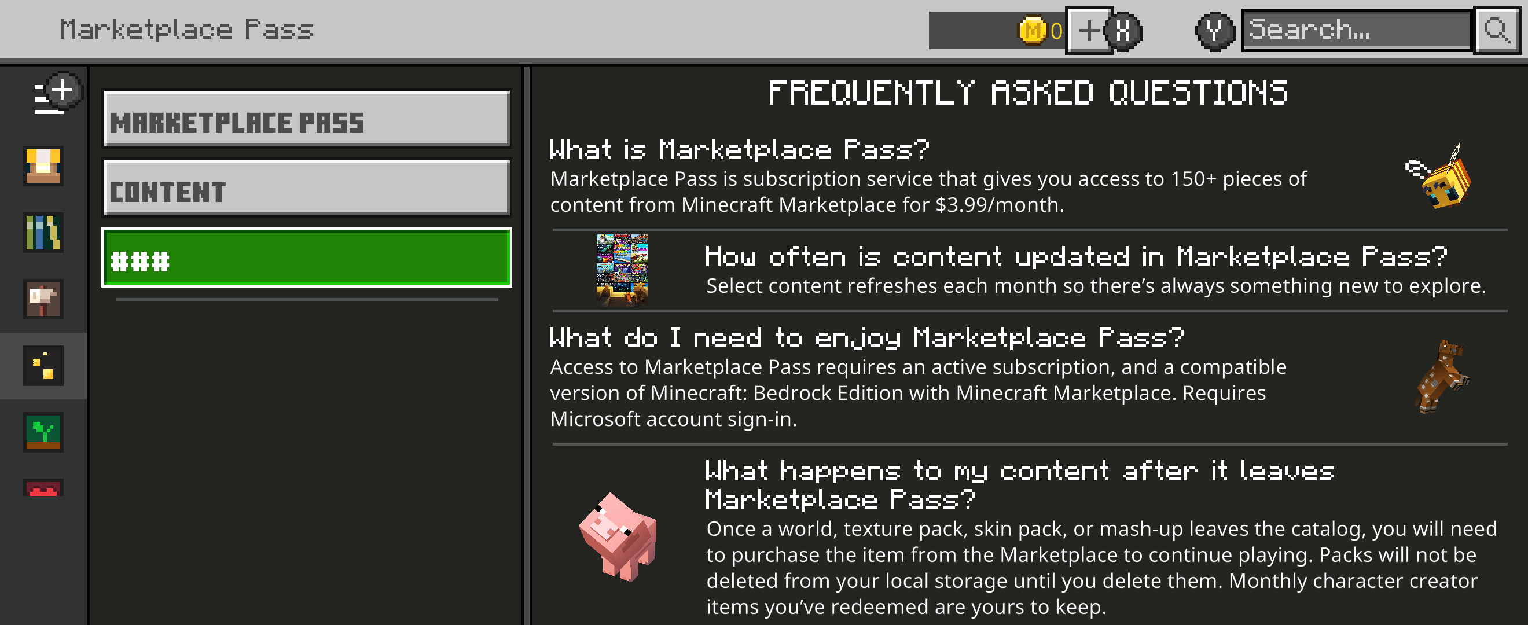Click the Minecoin coin icon
The width and height of the screenshot is (1528, 625).
tap(1032, 30)
